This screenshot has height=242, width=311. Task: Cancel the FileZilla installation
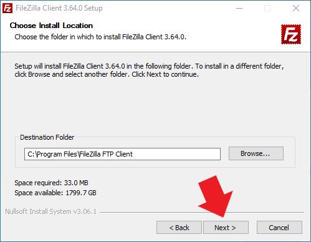coord(279,228)
